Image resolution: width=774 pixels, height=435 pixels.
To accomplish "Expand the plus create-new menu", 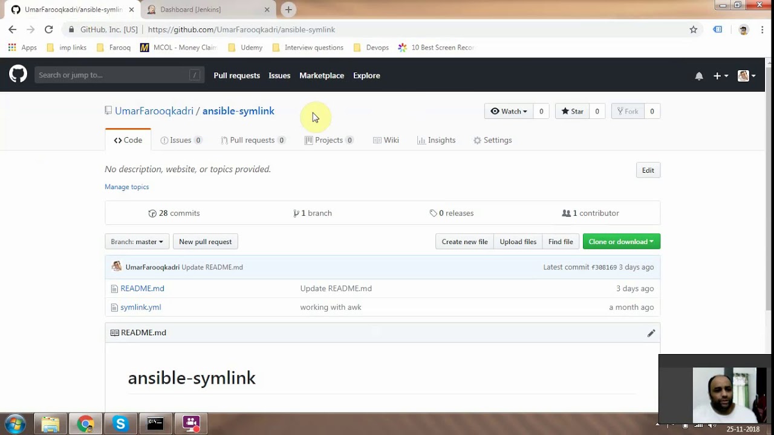I will tap(720, 76).
